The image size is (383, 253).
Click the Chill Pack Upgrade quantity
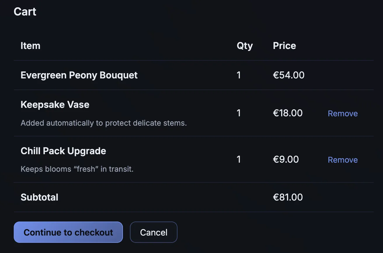click(238, 159)
